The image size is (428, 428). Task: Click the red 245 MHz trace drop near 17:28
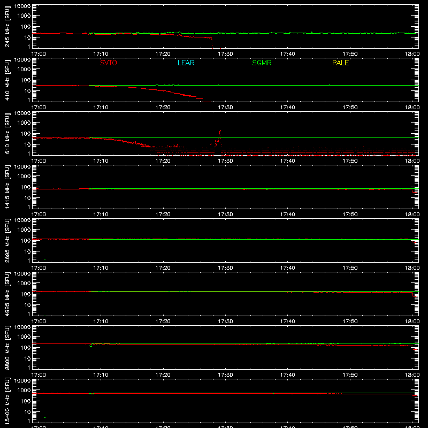212,43
